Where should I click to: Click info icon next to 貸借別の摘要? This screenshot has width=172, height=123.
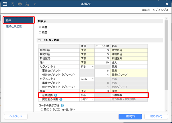(x=61, y=99)
